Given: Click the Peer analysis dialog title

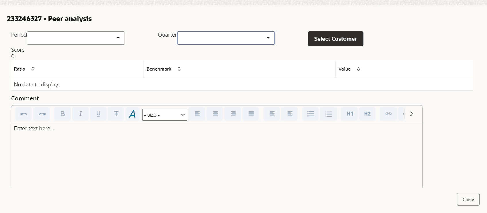Looking at the screenshot, I should (x=49, y=19).
